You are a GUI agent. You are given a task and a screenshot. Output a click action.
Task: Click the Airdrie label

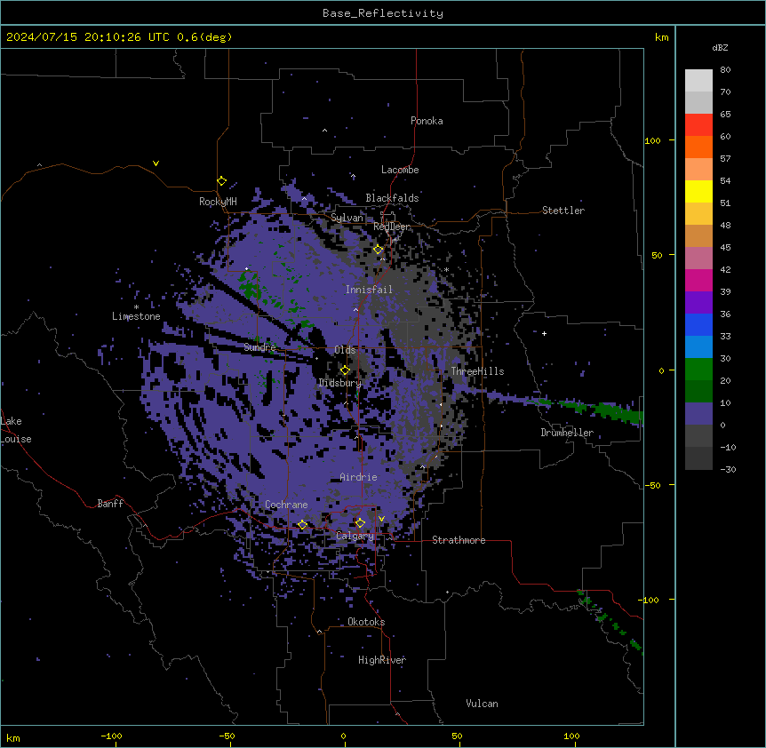(x=358, y=477)
